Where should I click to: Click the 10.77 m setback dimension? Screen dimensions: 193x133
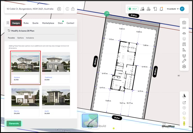tap(130, 103)
